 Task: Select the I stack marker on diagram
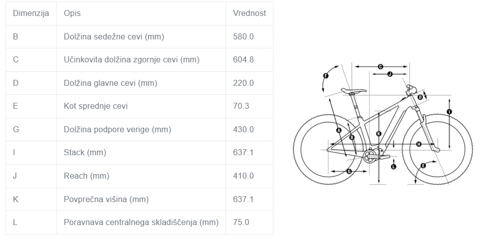450,112
